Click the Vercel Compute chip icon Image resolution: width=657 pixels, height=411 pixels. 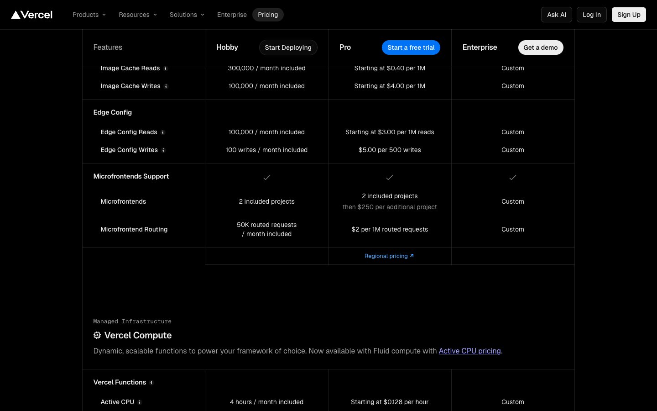(97, 335)
